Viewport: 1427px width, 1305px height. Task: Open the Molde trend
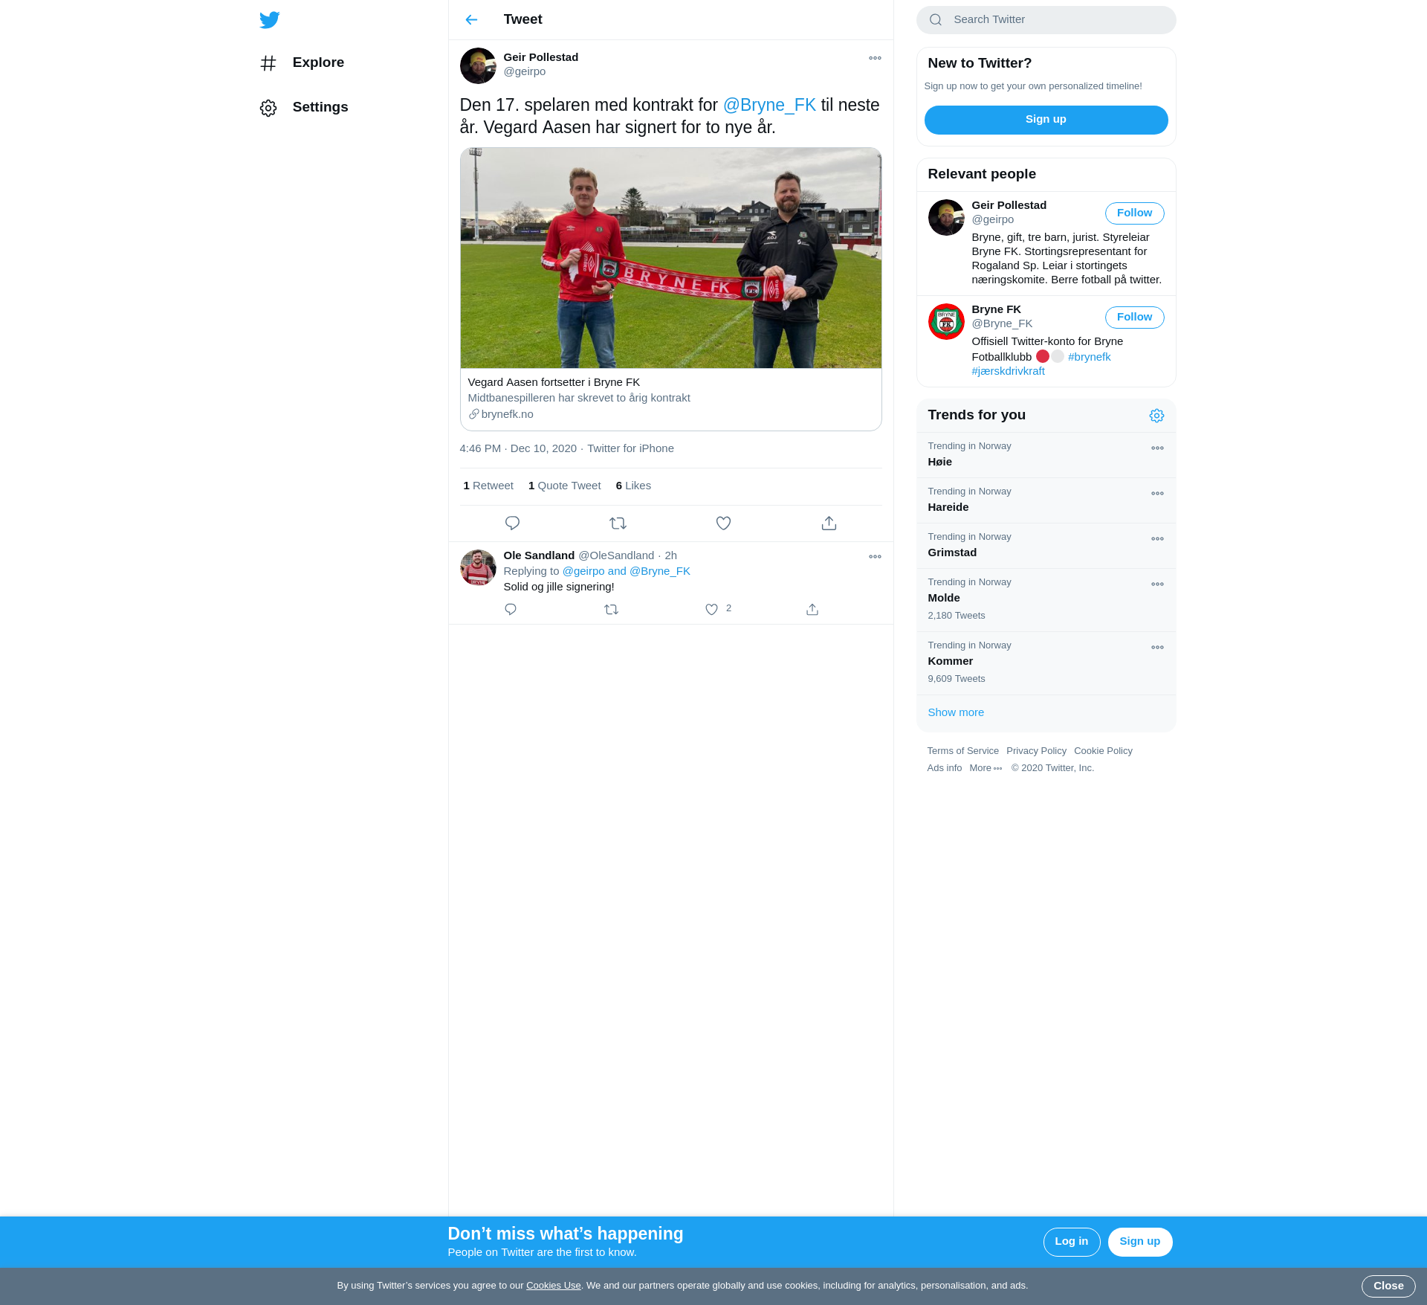point(1046,600)
